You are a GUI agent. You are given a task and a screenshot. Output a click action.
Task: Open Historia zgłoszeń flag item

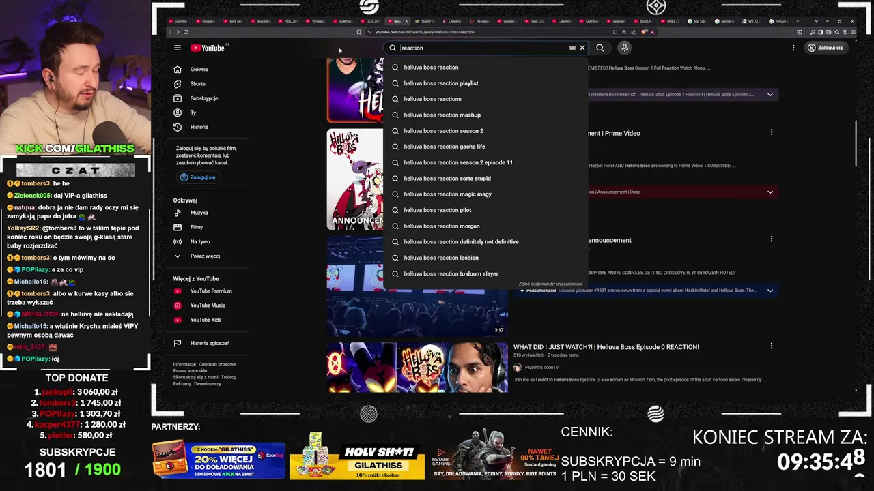pyautogui.click(x=210, y=343)
